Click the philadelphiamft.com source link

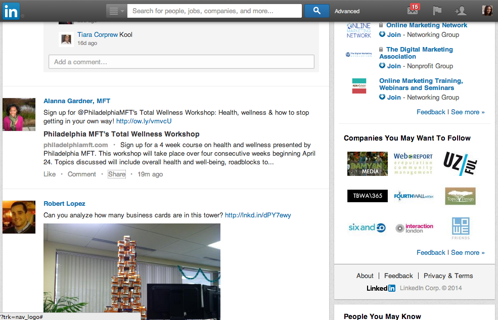[x=76, y=145]
